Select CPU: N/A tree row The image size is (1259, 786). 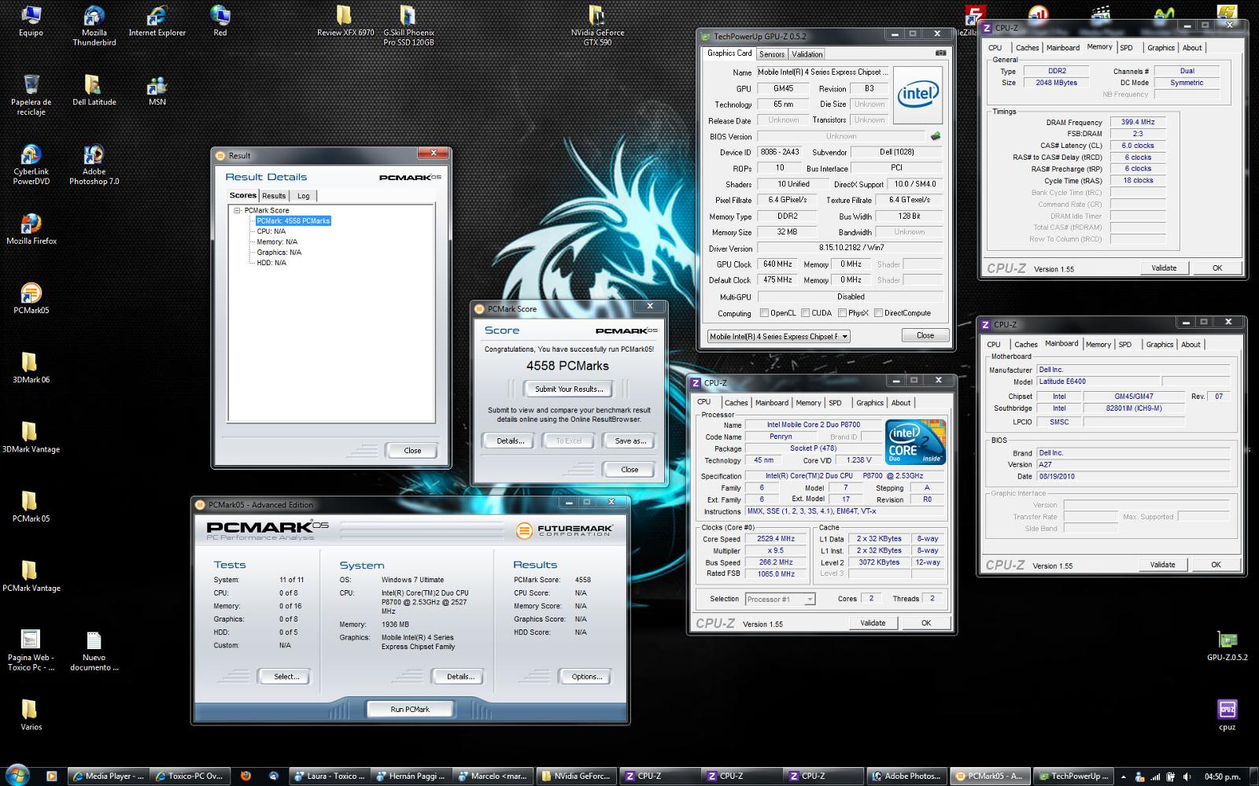(271, 231)
